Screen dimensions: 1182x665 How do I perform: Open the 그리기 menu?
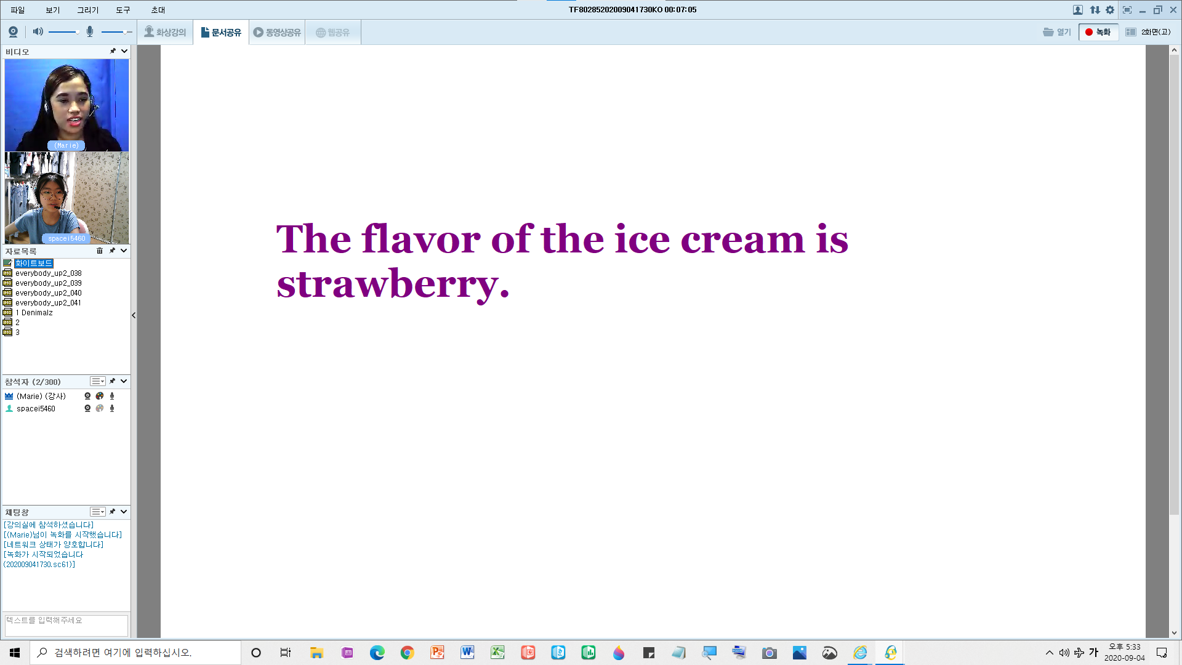[87, 10]
